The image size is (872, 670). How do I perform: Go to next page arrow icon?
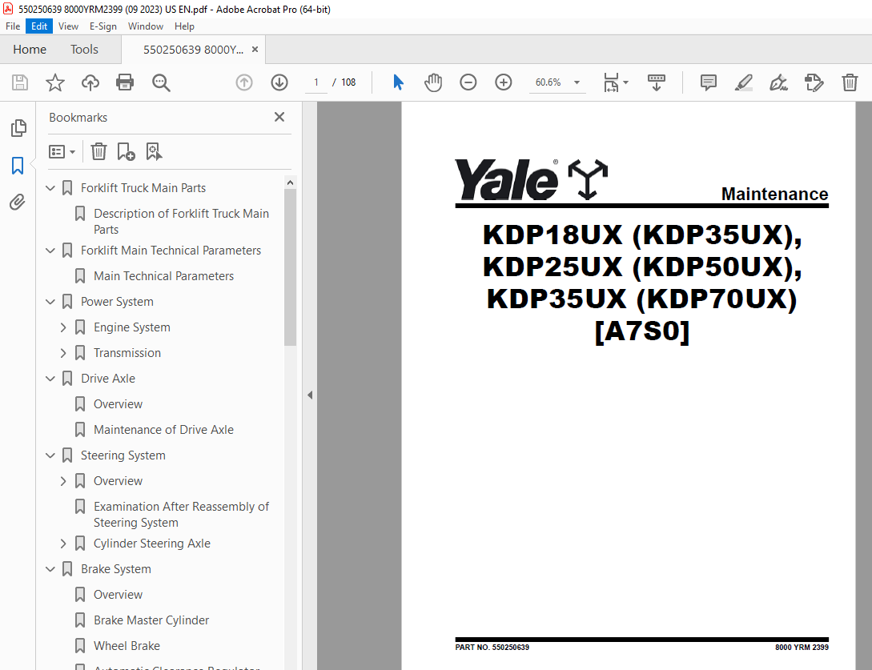click(279, 82)
